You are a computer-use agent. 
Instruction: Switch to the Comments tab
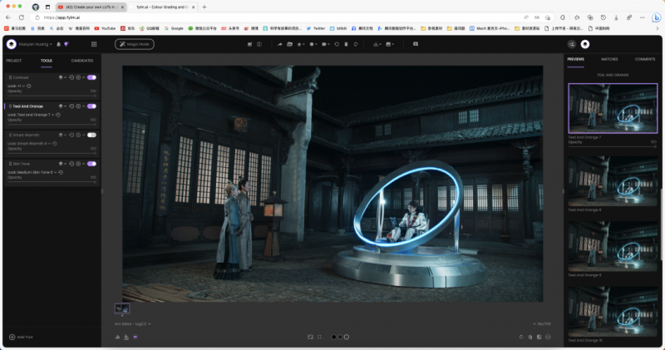coord(645,59)
